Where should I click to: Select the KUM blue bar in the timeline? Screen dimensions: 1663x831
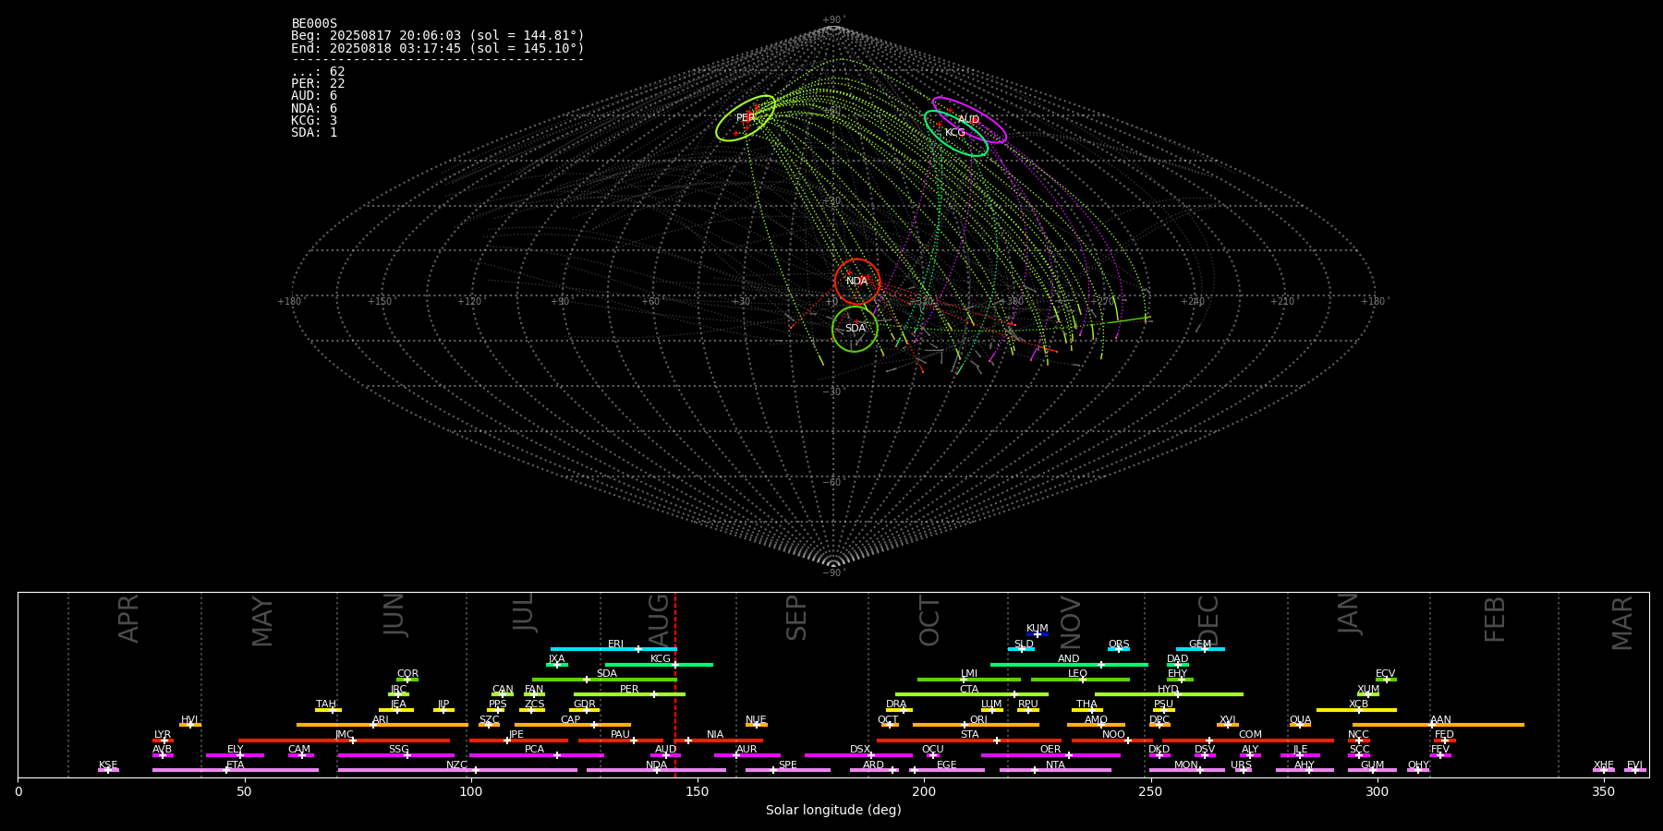pos(1038,634)
